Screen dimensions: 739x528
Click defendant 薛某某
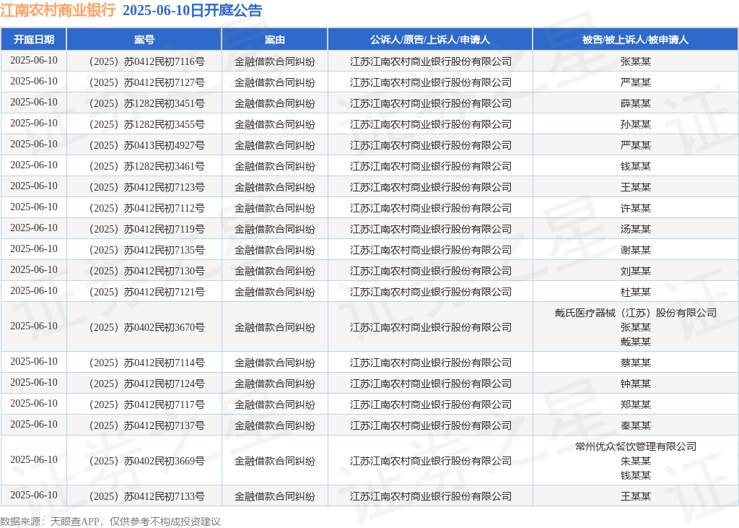[x=635, y=103]
